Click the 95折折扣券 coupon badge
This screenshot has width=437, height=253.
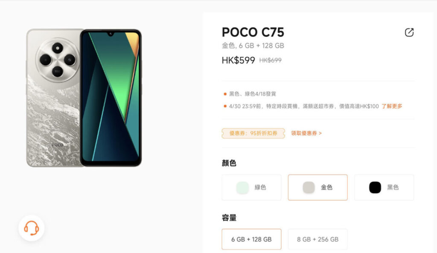253,133
